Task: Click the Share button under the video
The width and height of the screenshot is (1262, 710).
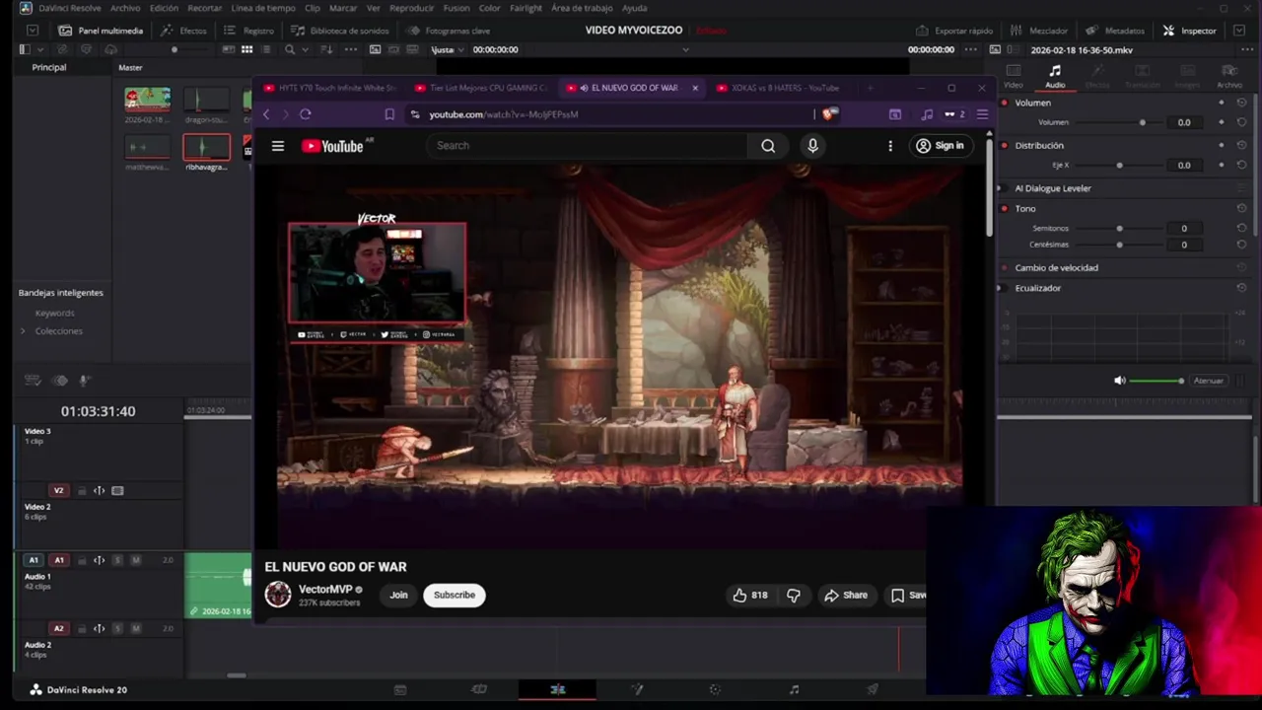Action: pos(846,596)
